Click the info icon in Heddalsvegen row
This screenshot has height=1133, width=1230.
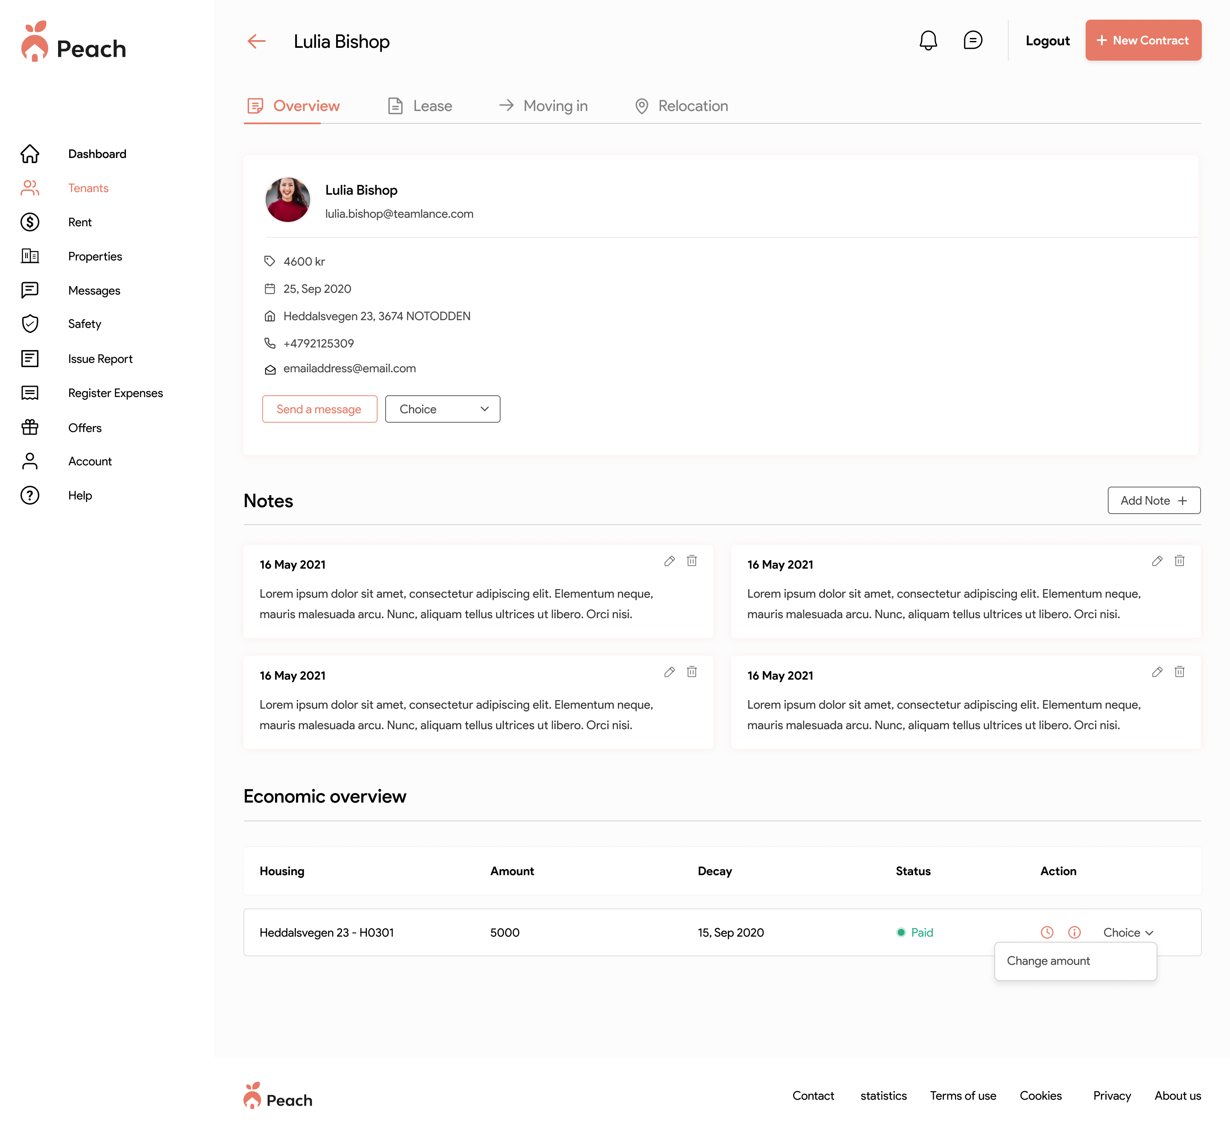point(1074,932)
